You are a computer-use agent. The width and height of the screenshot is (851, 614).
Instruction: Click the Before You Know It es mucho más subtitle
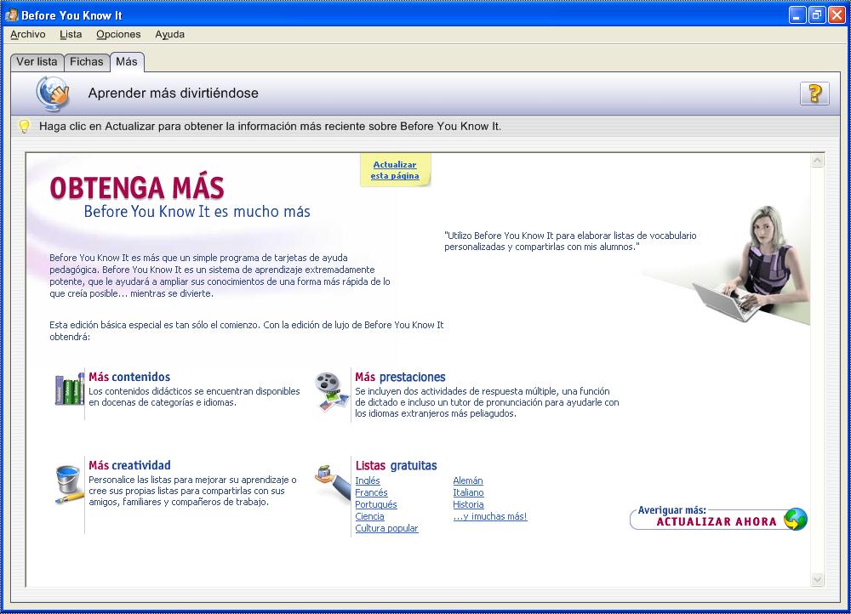(197, 212)
